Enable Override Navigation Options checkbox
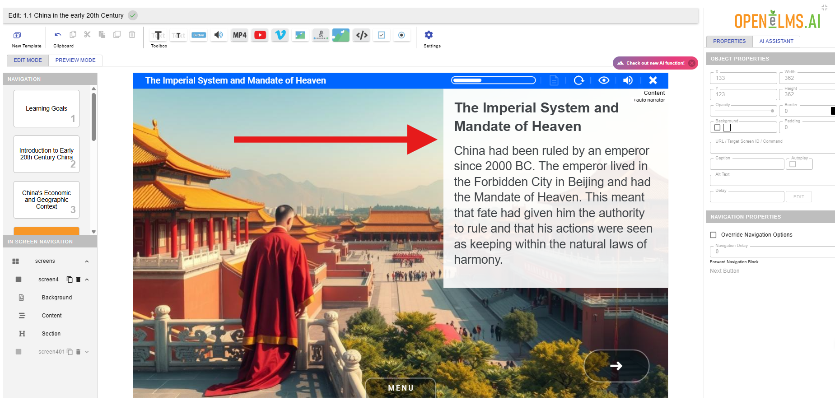 pos(714,235)
